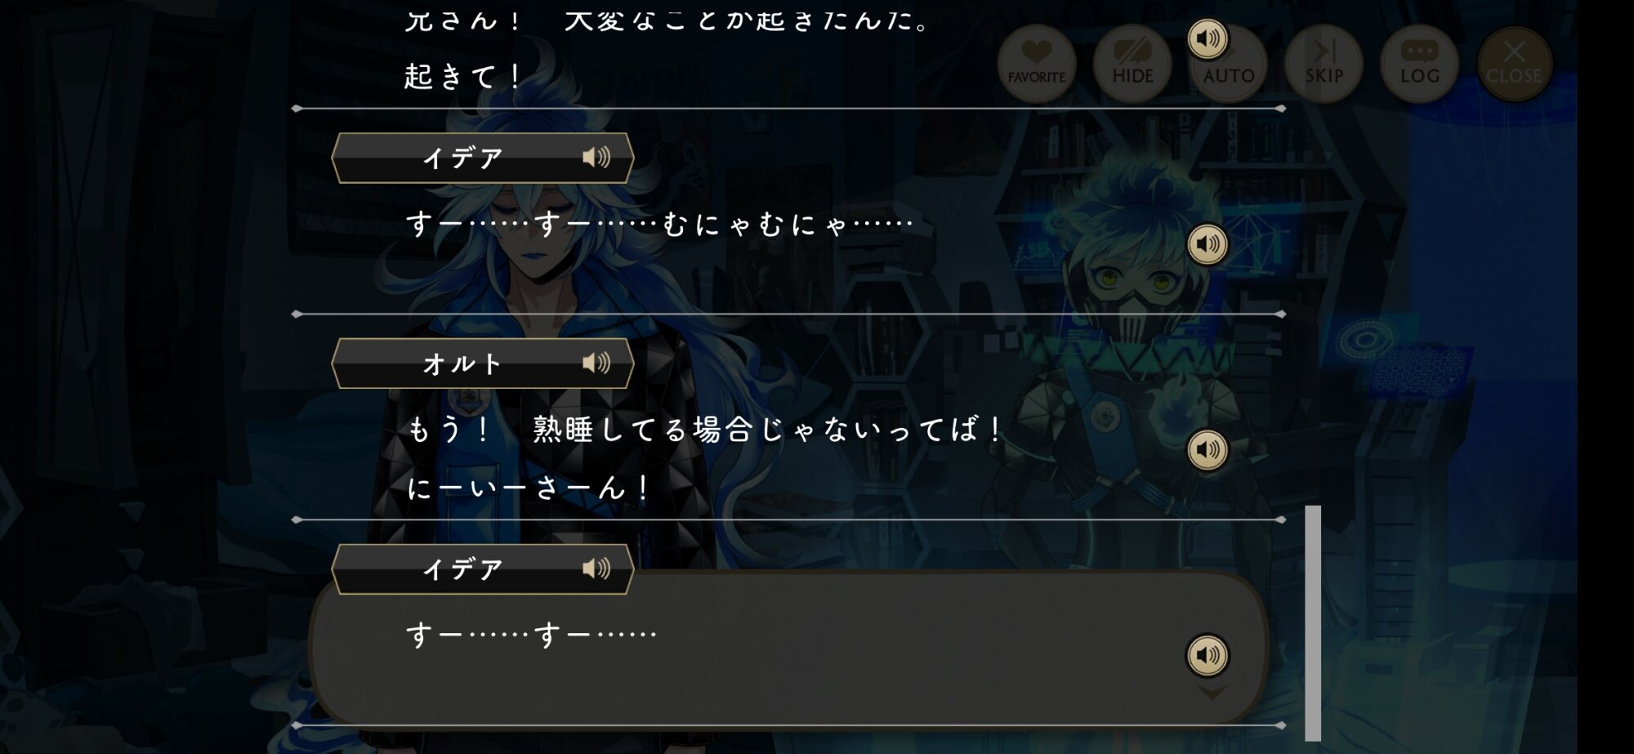The image size is (1634, 754).
Task: Add this scene to Favorites
Action: 1036,64
